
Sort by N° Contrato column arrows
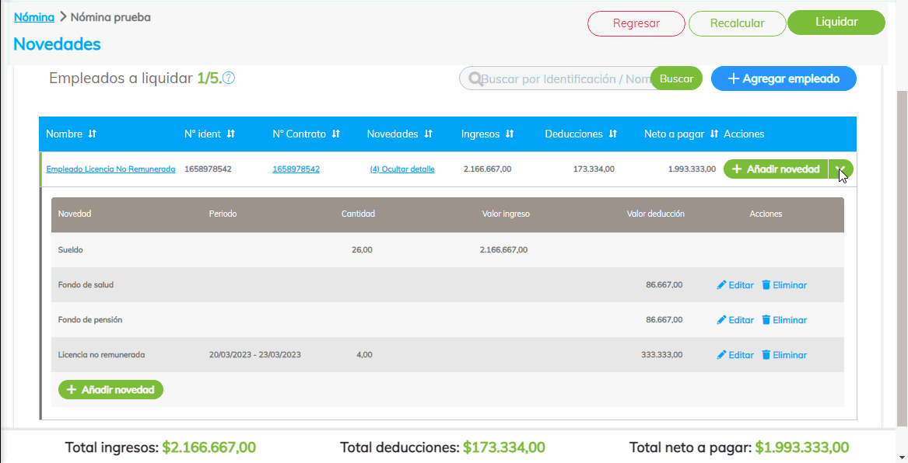[335, 134]
